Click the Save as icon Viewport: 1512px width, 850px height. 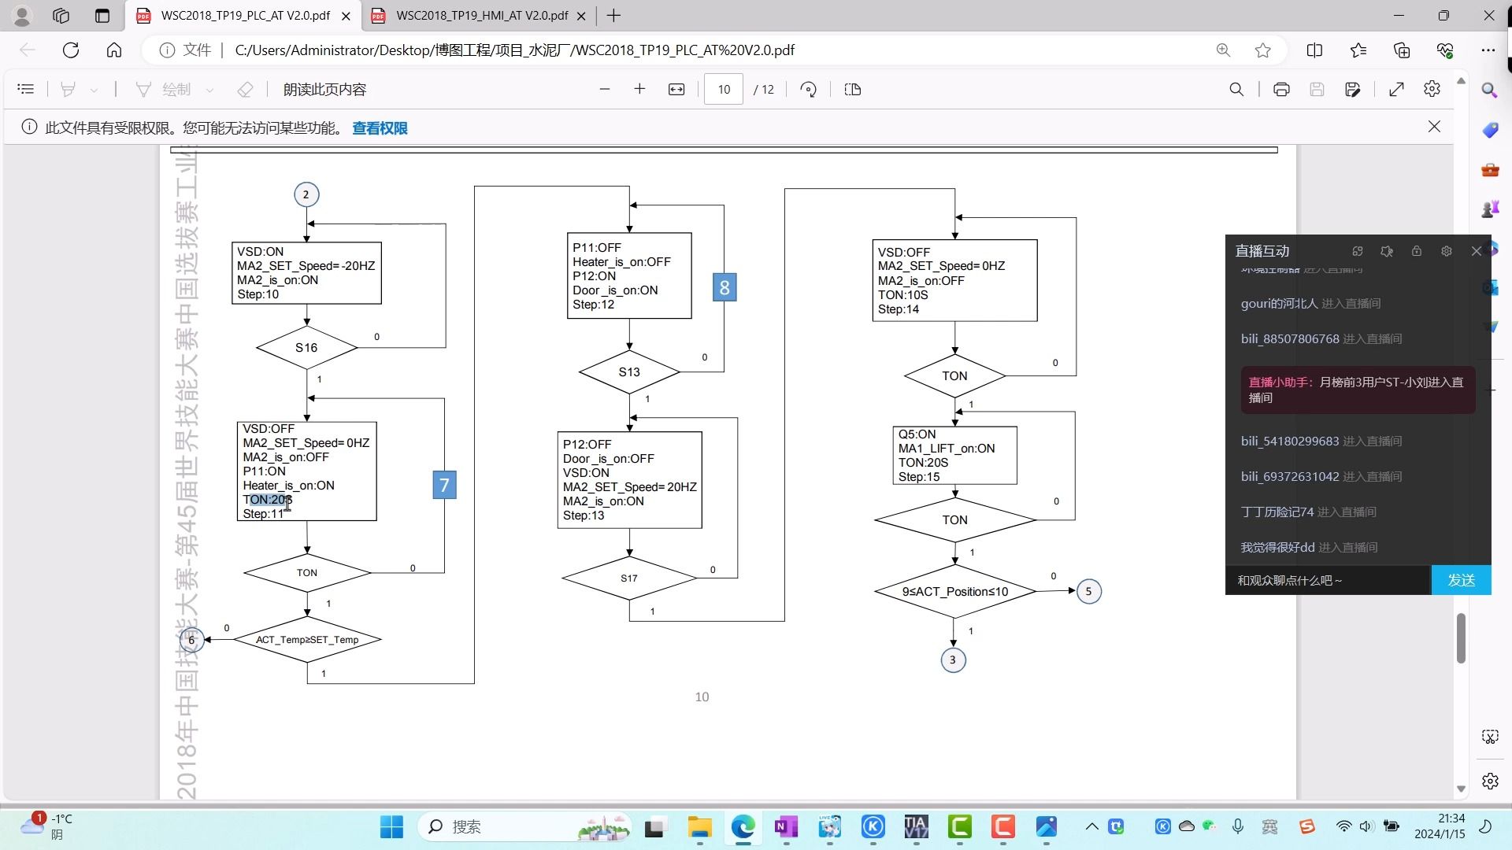point(1353,90)
